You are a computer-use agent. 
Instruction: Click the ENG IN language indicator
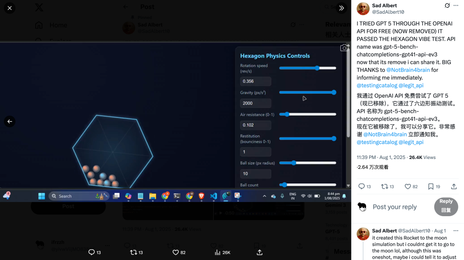293,196
